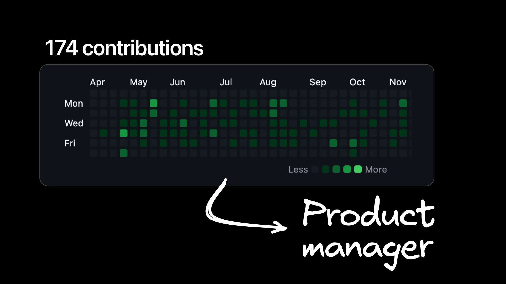Image resolution: width=506 pixels, height=284 pixels.
Task: Click the Apr month label
Action: 97,82
